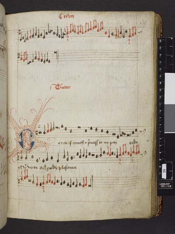Image resolution: width=175 pixels, height=234 pixels.
Task: Click the white numbered tag on the ruler
Action: tap(164, 171)
